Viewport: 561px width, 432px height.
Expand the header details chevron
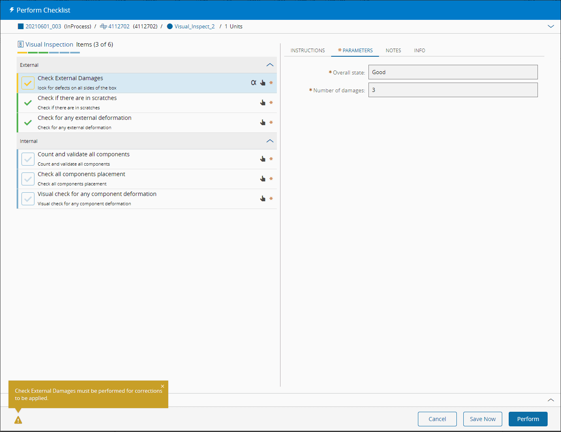click(x=550, y=26)
